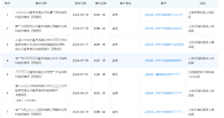Click 上海市静安区人民法院 court cell
Image resolution: width=224 pixels, height=118 pixels.
201,15
